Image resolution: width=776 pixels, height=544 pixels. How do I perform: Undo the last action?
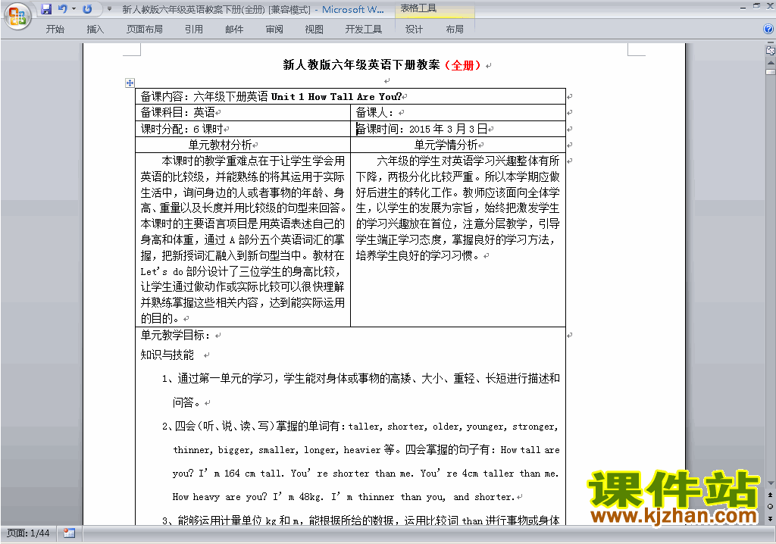click(63, 9)
